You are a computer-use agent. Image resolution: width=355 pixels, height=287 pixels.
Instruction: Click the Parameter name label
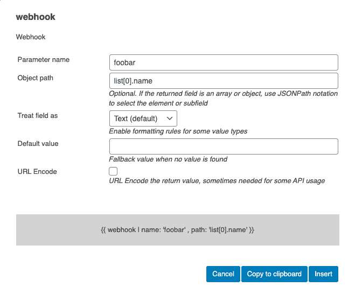tap(43, 59)
